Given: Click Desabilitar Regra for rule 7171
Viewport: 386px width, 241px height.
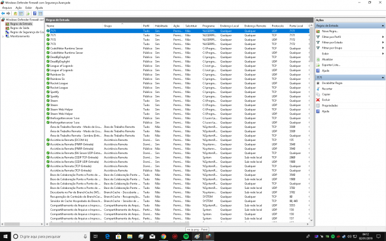Looking at the screenshot, I should click(x=332, y=83).
